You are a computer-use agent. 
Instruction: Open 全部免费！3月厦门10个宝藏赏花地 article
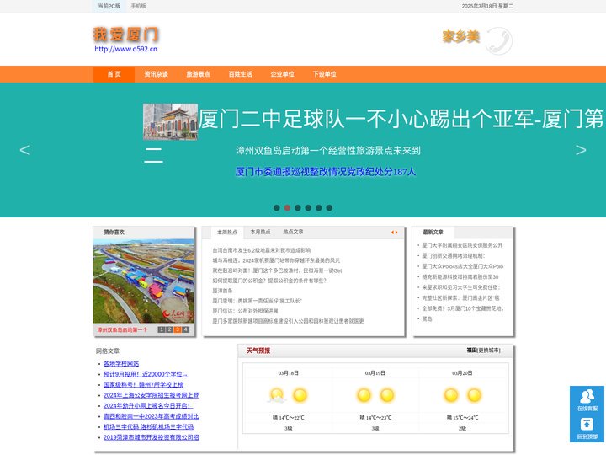coord(463,308)
